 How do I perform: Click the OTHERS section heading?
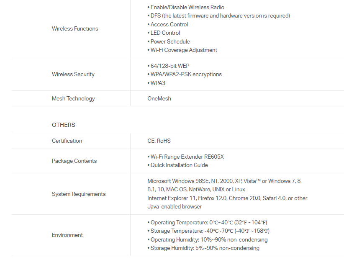64,125
